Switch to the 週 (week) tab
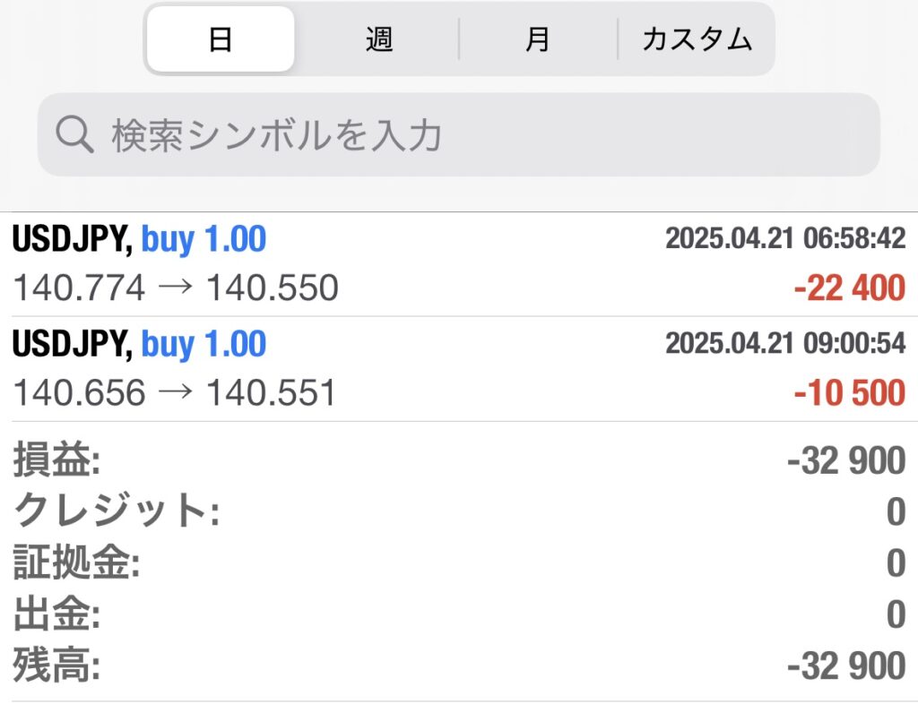The image size is (918, 704). click(379, 39)
